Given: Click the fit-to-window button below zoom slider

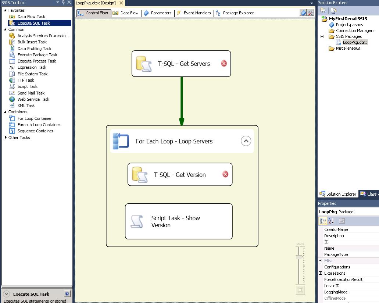Looking at the screenshot, I should click(300, 290).
